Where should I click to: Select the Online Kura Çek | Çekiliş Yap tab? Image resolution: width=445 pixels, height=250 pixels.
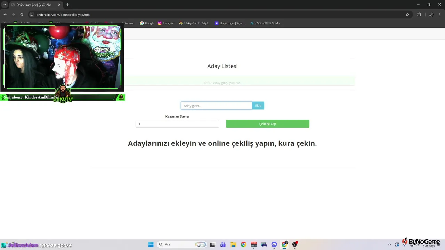pos(35,5)
